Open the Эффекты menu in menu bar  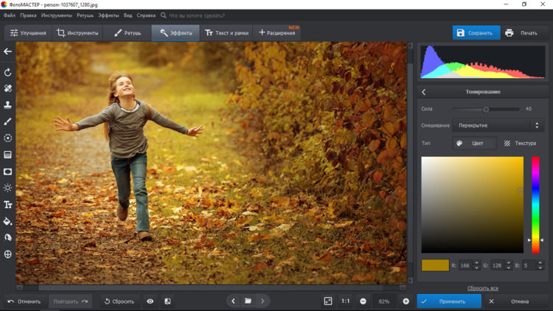108,15
